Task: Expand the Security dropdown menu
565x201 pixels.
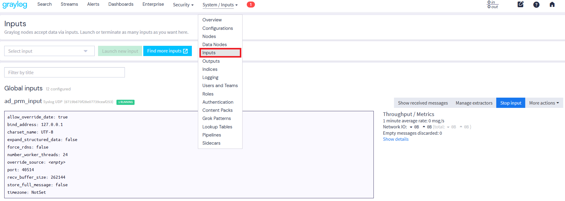Action: point(183,5)
